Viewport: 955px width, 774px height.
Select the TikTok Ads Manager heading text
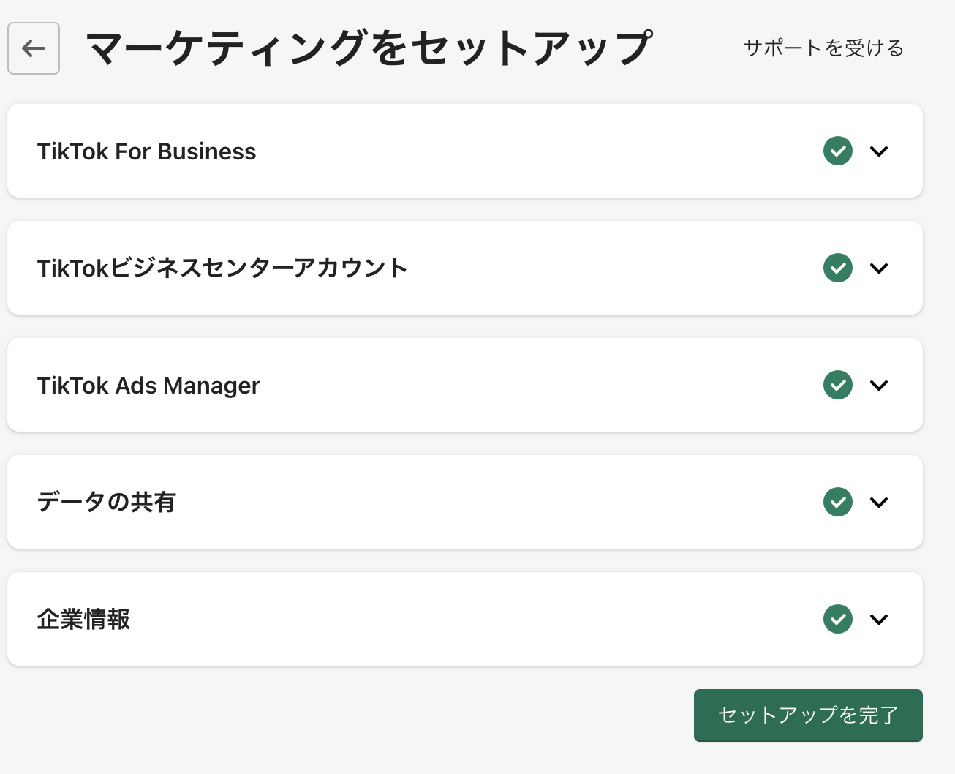(x=148, y=386)
